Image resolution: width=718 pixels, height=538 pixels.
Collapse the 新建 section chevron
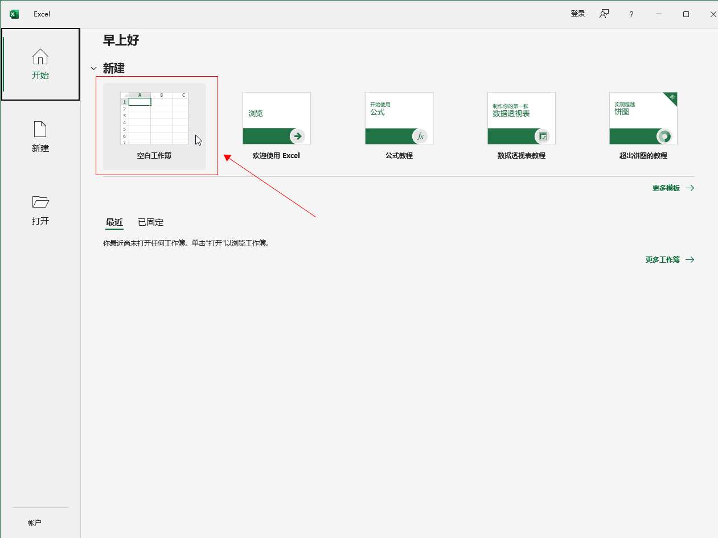tap(94, 69)
